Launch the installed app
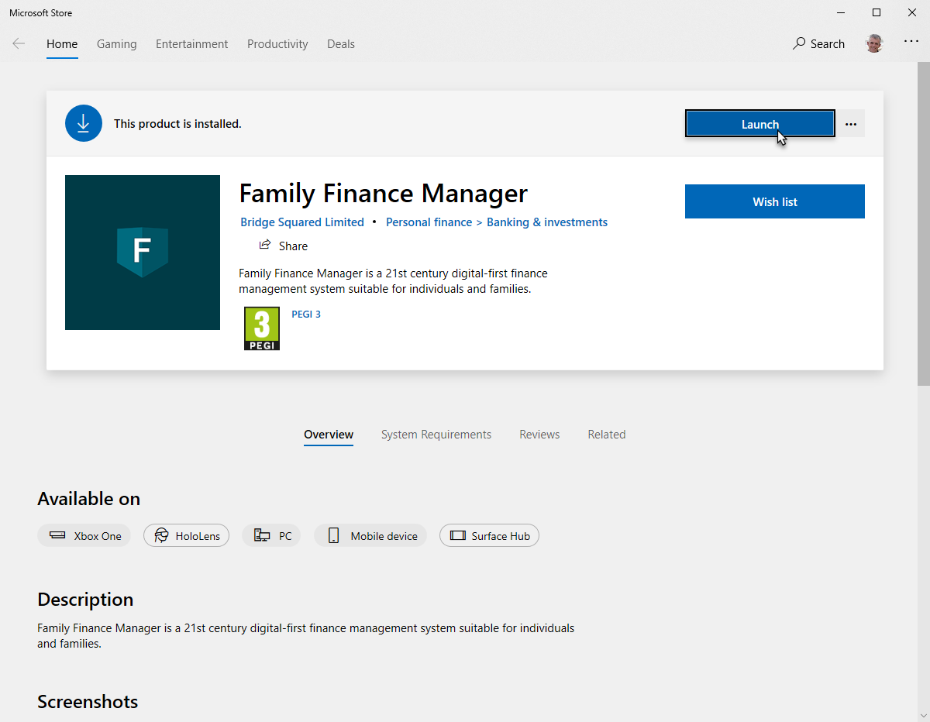 pos(759,124)
